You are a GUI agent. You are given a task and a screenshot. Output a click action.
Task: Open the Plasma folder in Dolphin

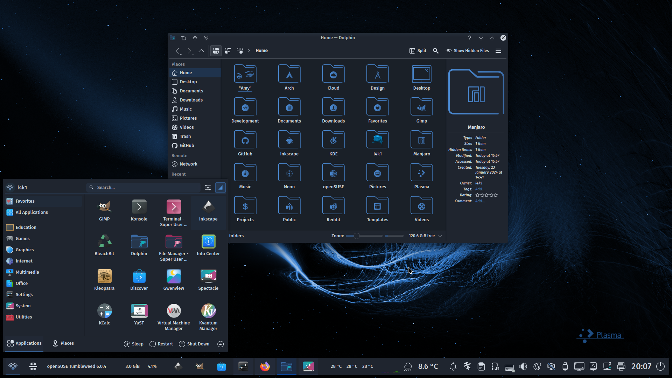click(x=421, y=176)
